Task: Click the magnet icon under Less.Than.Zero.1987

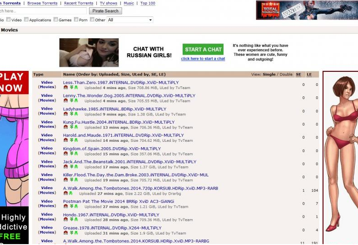Action: click(65, 88)
